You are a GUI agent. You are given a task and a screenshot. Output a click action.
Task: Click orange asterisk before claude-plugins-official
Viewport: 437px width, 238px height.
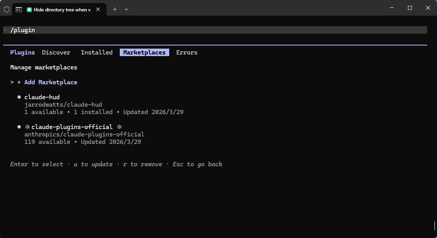[27, 127]
